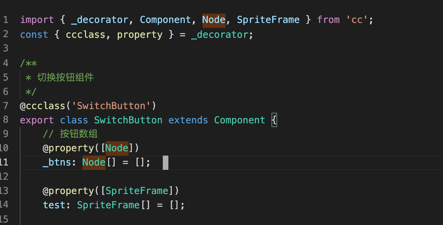
Task: Click the opening brace after Component
Action: coord(274,120)
